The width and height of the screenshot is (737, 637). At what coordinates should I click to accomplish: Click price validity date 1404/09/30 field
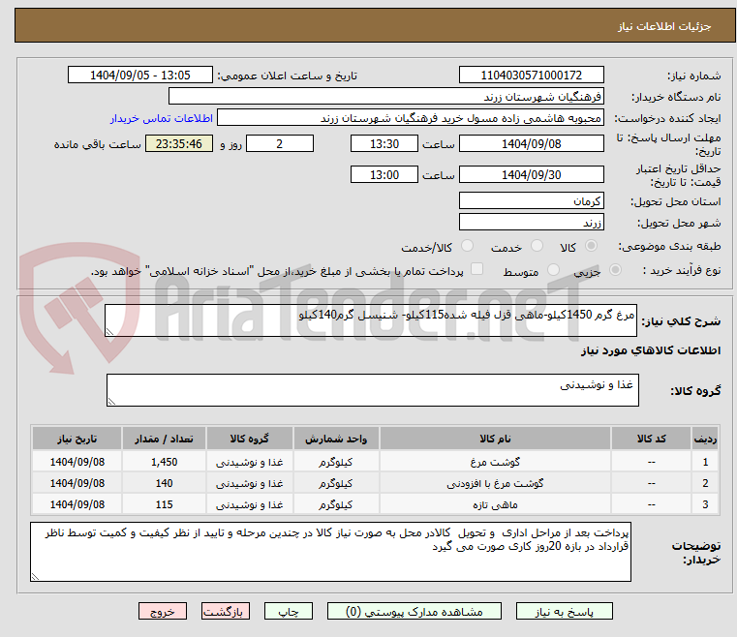pos(531,175)
